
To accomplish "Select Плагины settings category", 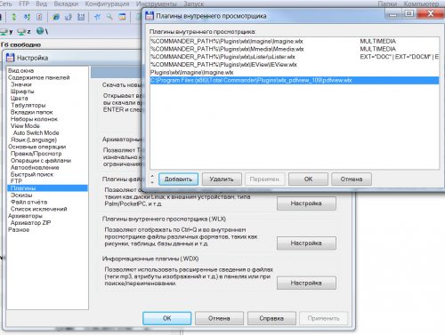I will (47, 188).
